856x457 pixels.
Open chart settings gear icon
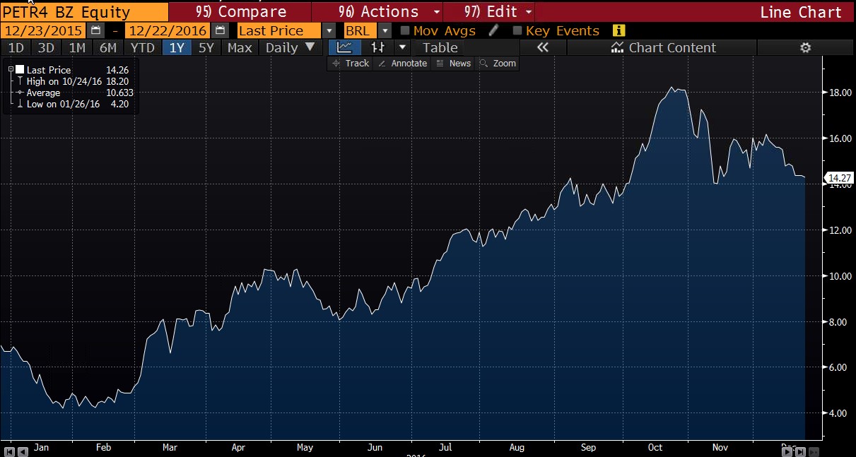click(805, 47)
